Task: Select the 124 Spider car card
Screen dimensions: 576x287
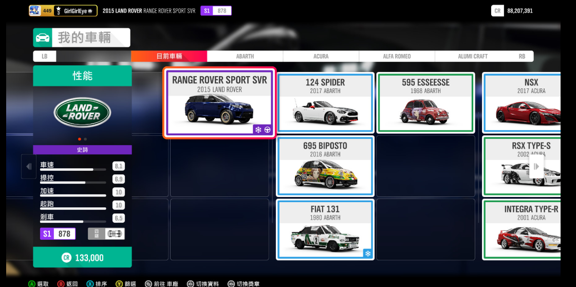Action: (325, 102)
